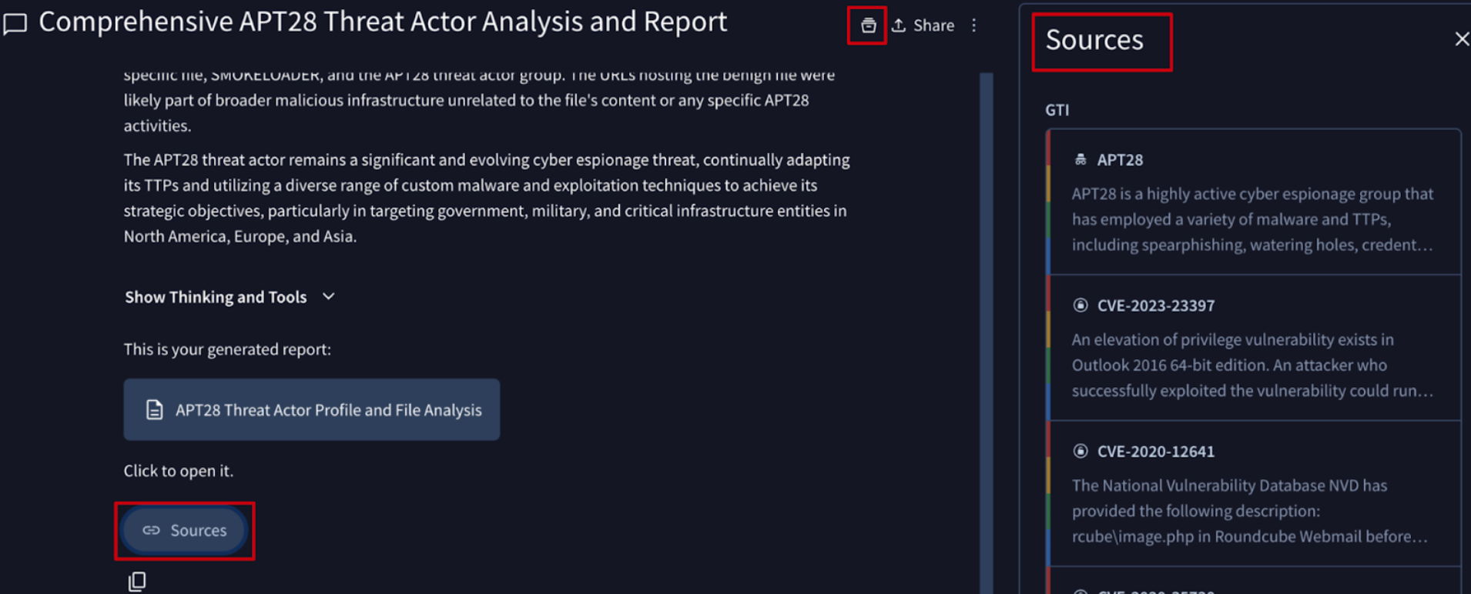Open APT28 Threat Actor Profile report file

point(312,409)
